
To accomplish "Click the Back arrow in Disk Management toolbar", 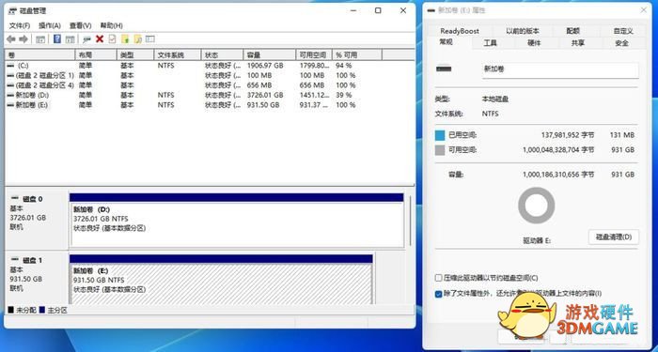I will click(x=11, y=39).
